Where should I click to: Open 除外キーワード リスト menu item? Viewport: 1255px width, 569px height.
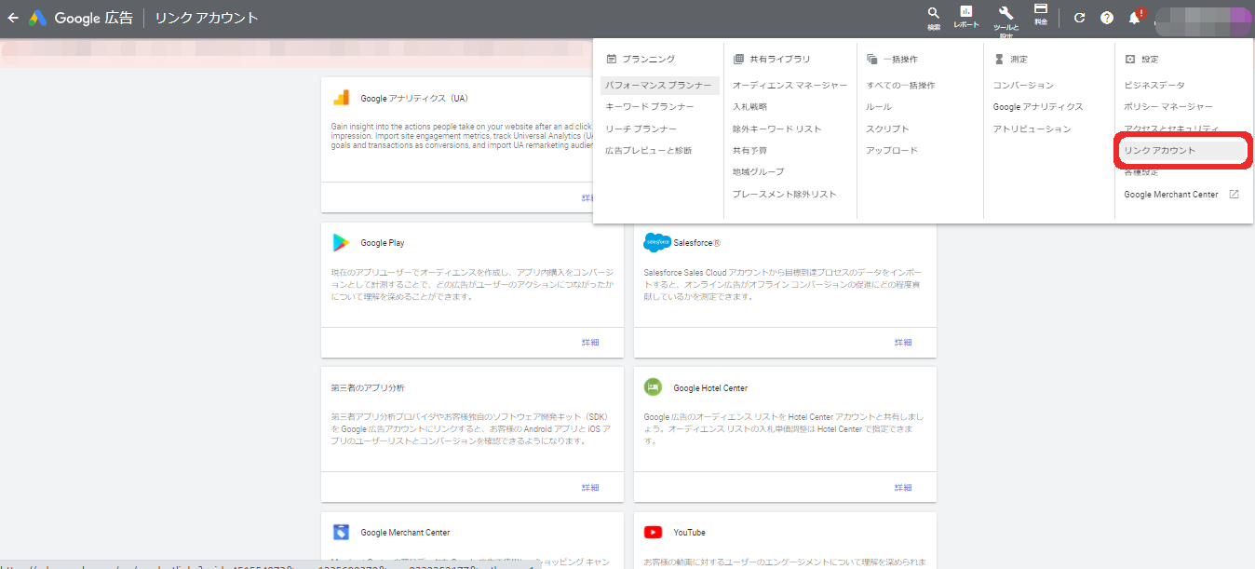[776, 129]
